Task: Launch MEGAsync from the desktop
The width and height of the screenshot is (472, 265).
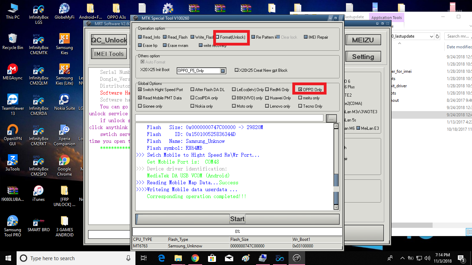Action: point(13,72)
